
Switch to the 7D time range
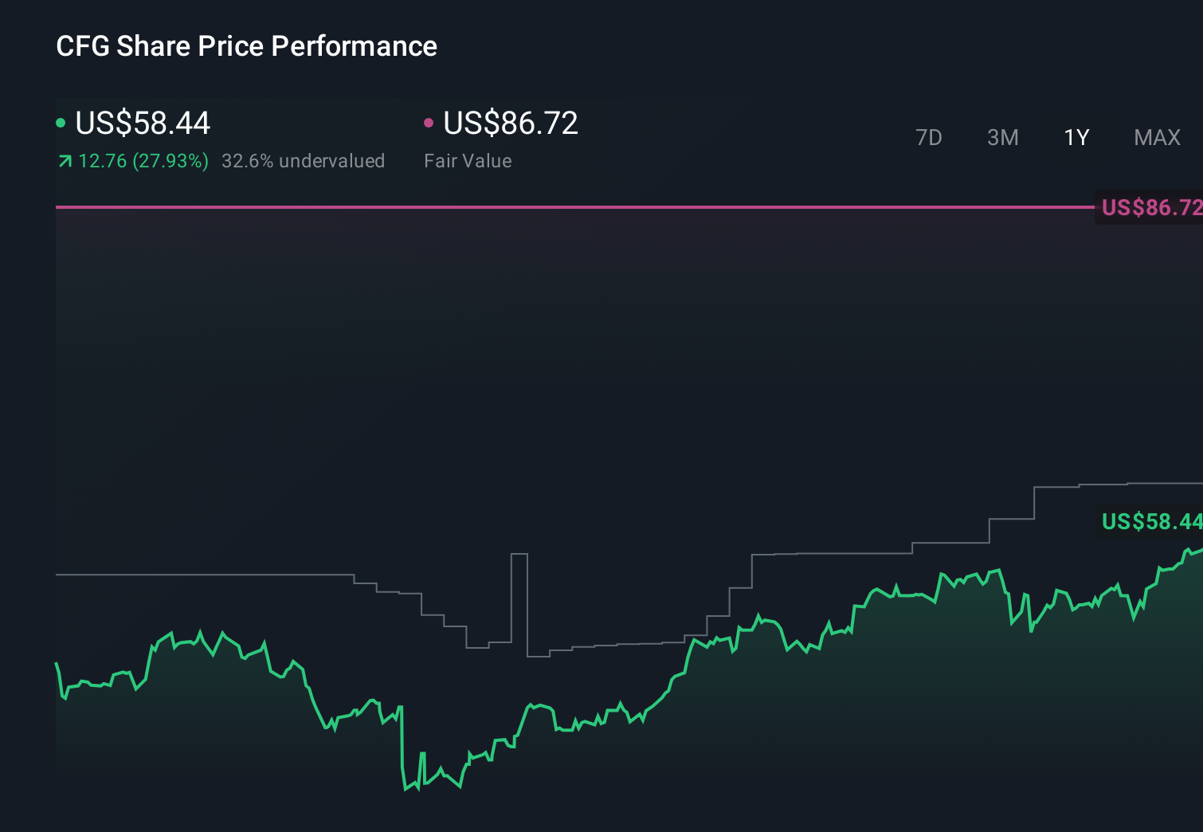tap(929, 137)
